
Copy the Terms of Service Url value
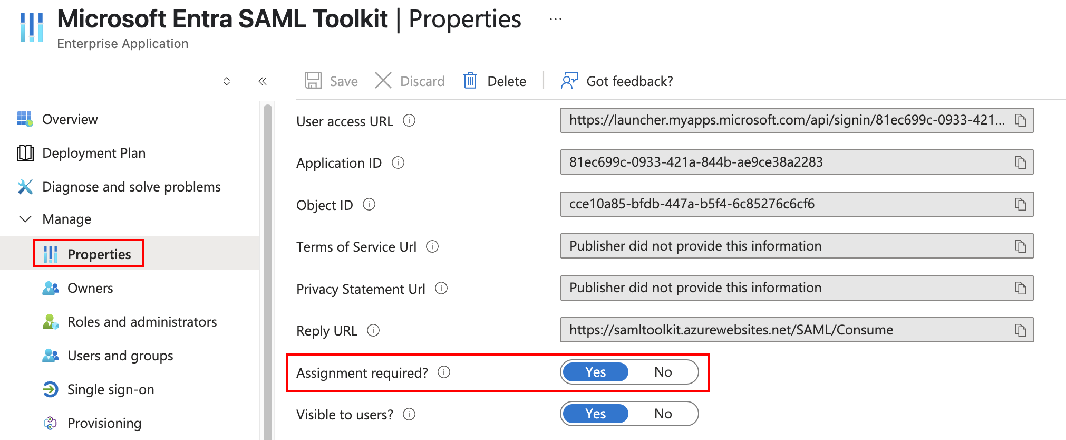pos(1021,246)
